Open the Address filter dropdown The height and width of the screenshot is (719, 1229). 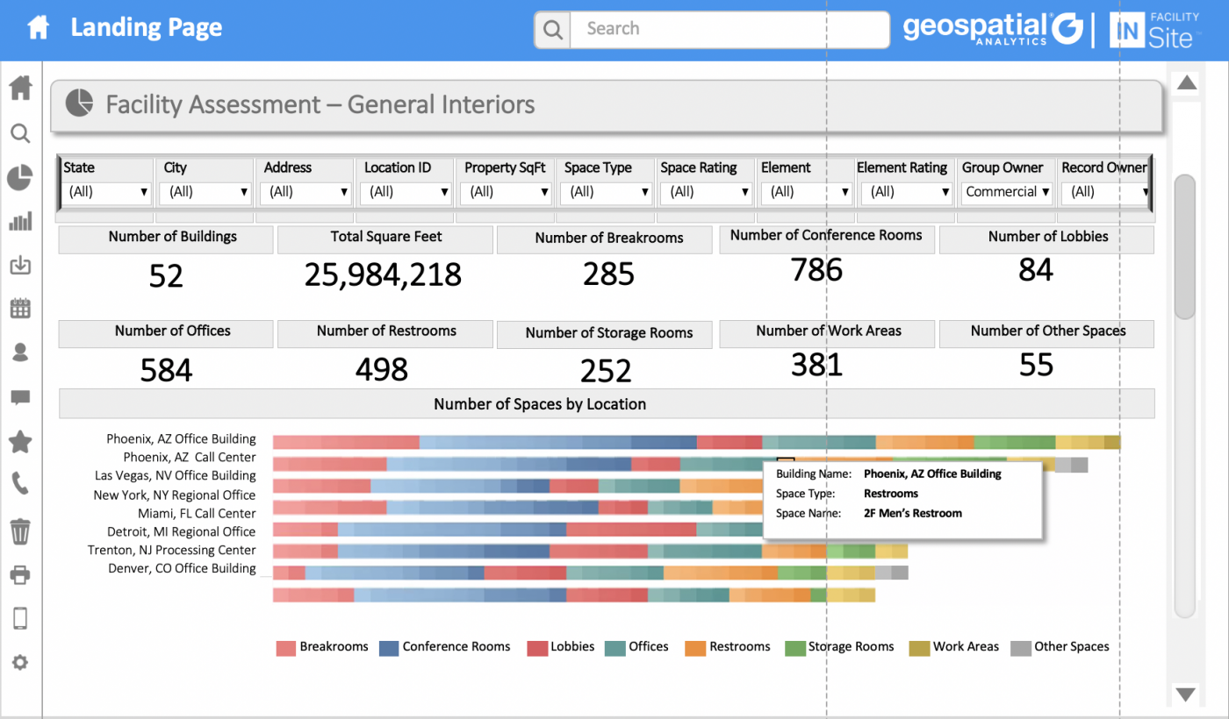tap(305, 192)
